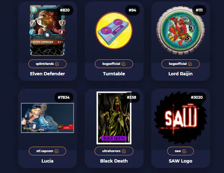Click the verified checkmark next to stf.capcom
The height and width of the screenshot is (173, 224).
coord(57,151)
